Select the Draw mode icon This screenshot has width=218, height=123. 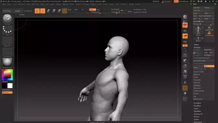click(x=43, y=11)
